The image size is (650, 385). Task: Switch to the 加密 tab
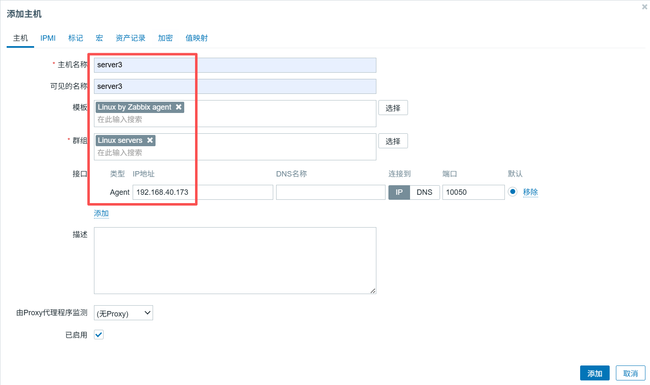click(166, 38)
